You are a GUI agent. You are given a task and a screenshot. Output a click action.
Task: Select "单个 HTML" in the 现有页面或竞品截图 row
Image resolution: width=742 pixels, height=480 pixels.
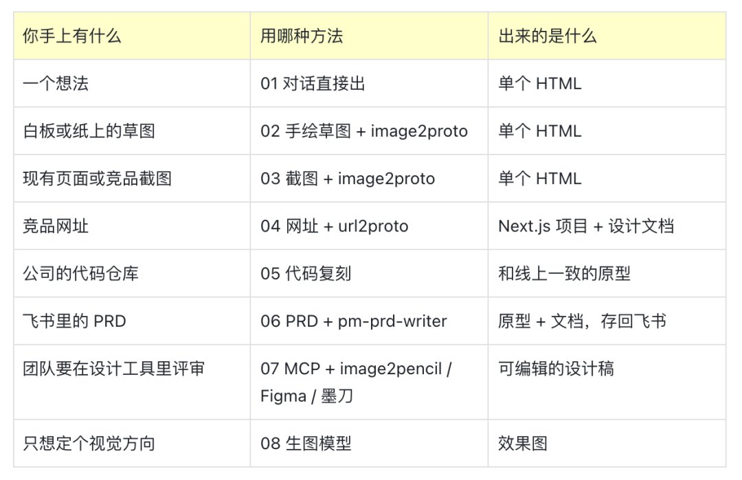click(x=607, y=179)
